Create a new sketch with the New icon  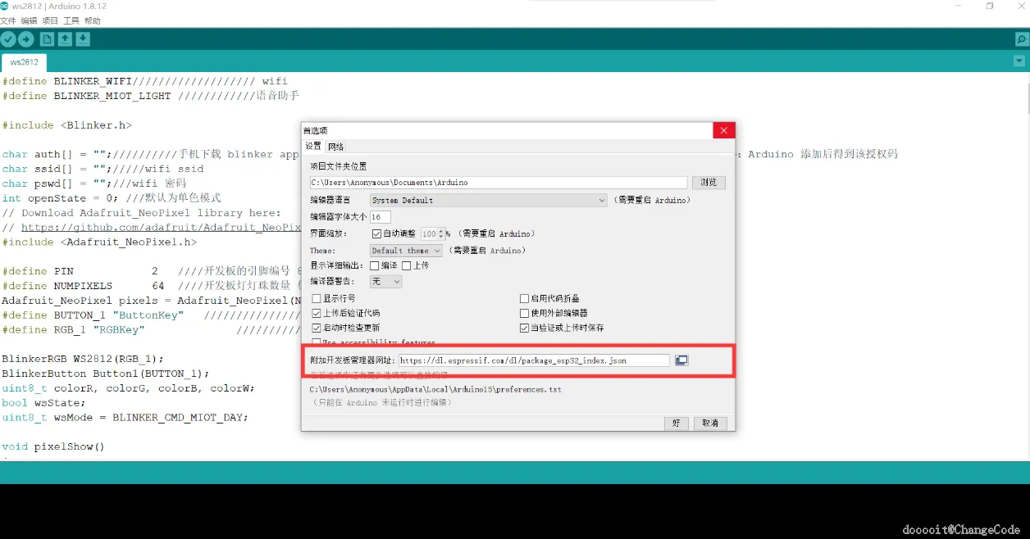coord(47,39)
